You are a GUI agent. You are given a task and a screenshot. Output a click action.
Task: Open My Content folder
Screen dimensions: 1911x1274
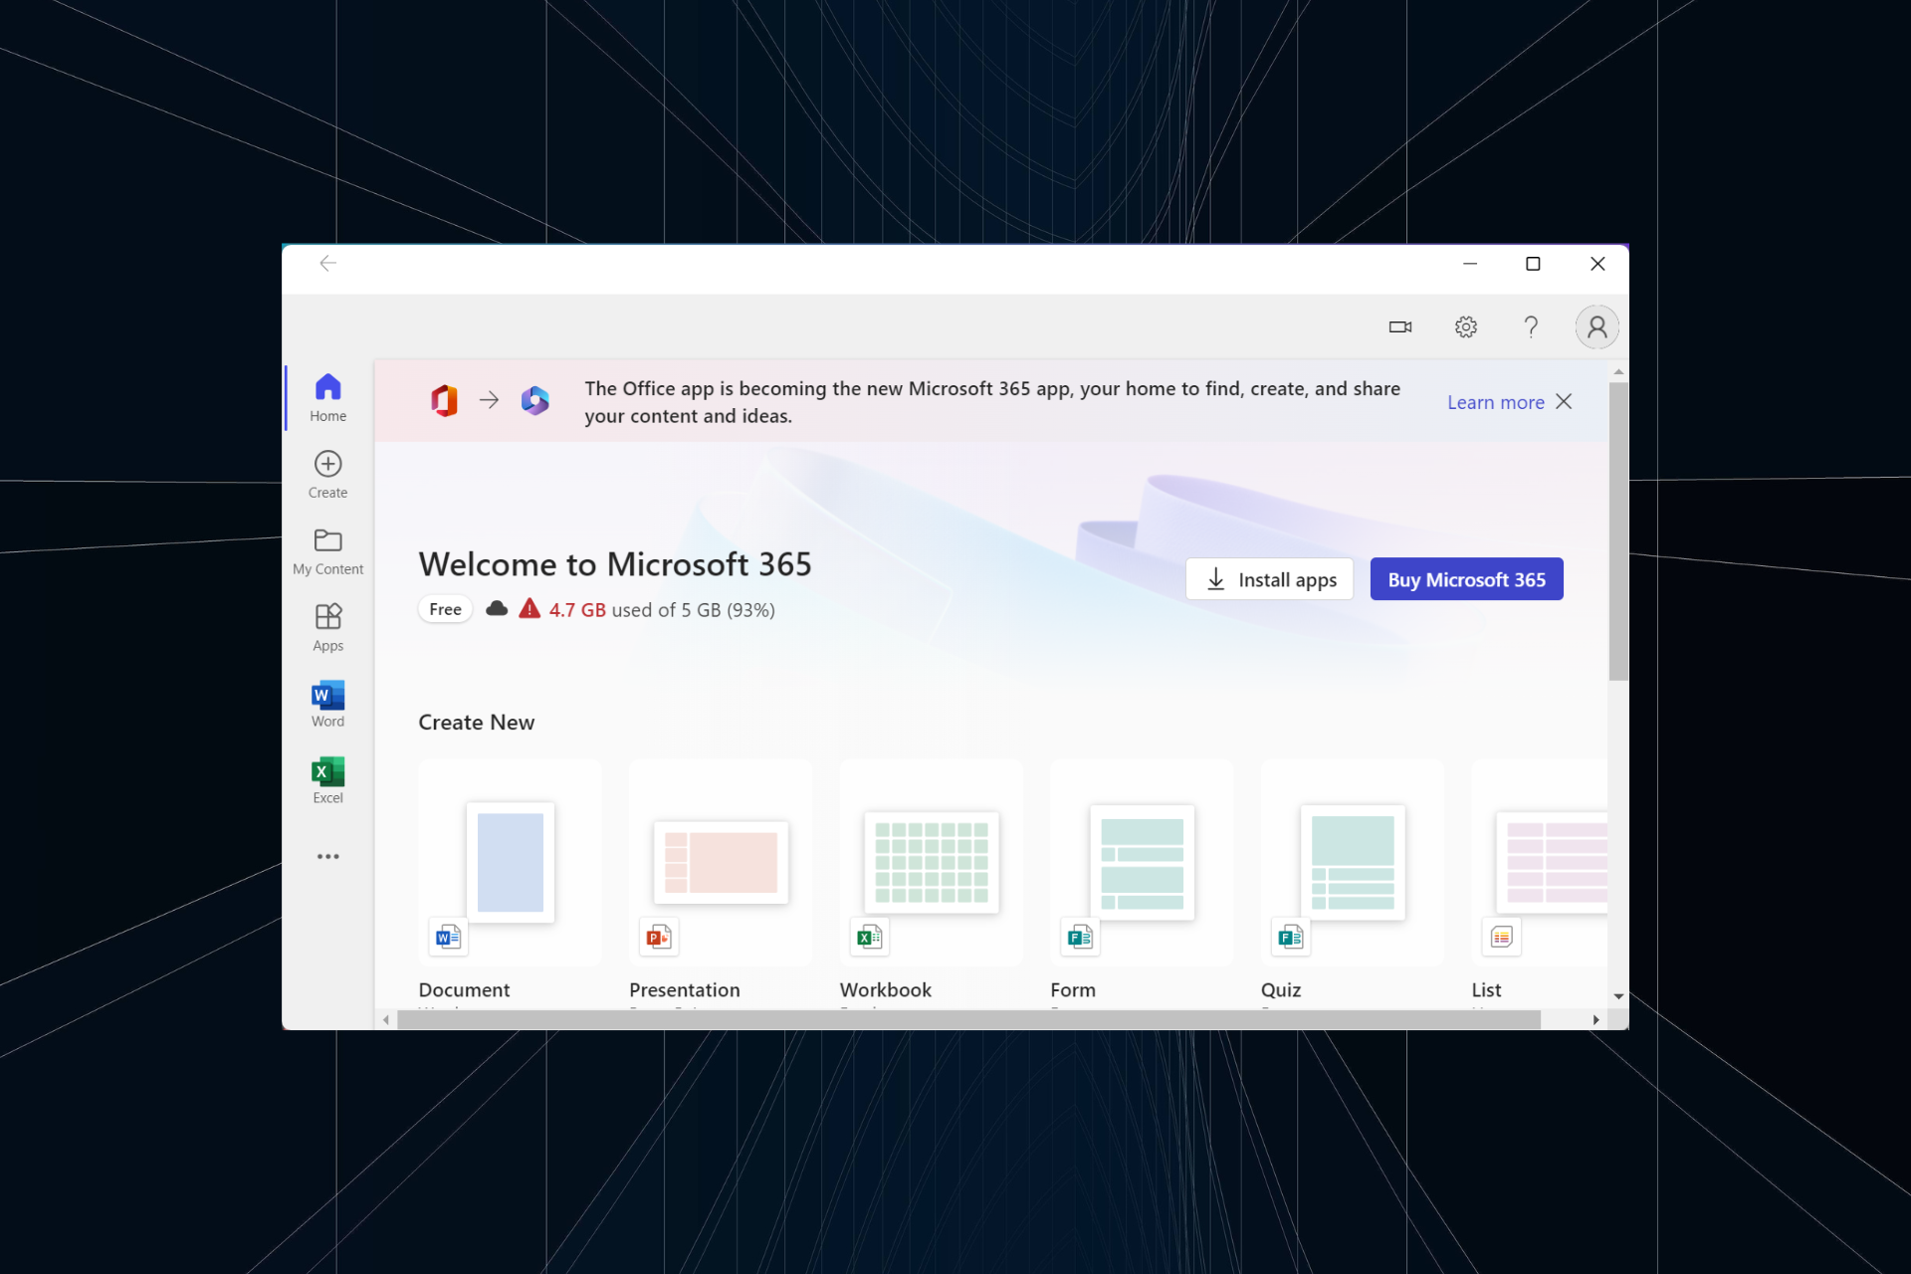coord(327,551)
